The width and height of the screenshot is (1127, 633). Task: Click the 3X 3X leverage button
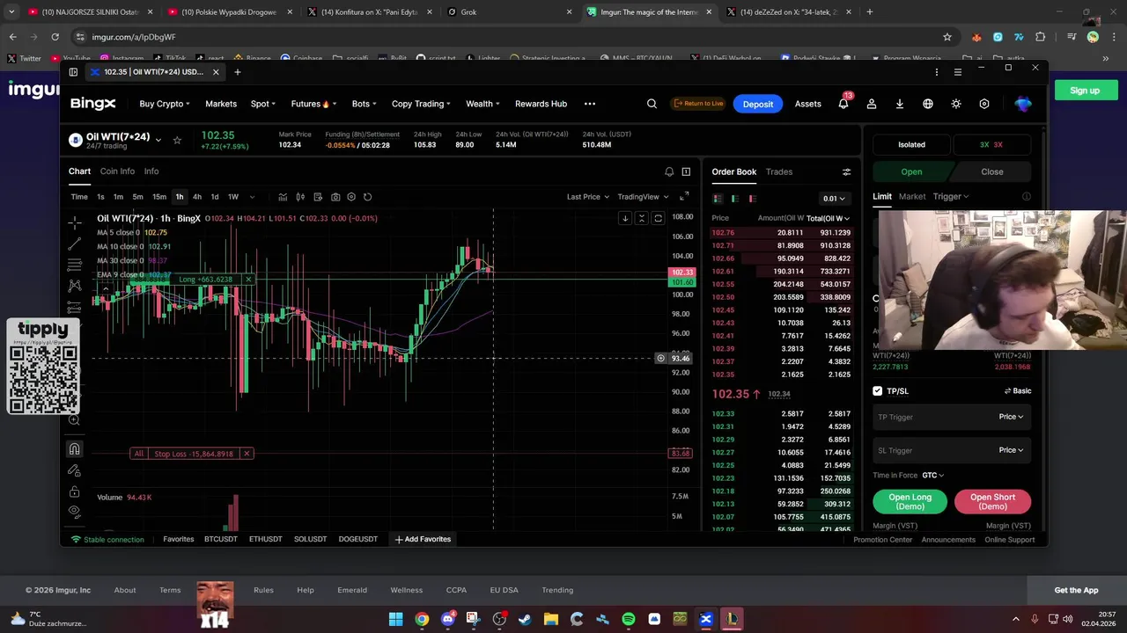(x=991, y=144)
